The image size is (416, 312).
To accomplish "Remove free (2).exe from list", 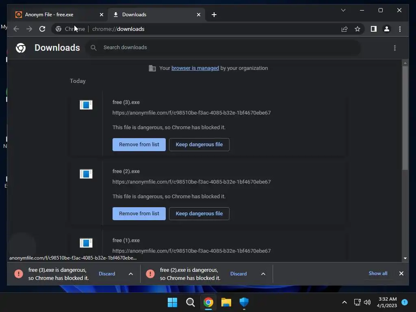I will pos(139,214).
